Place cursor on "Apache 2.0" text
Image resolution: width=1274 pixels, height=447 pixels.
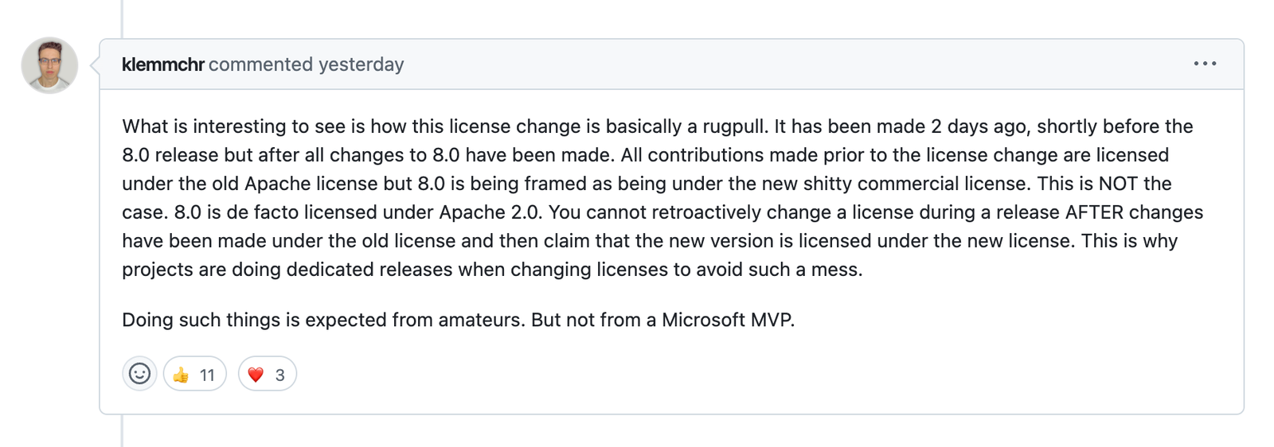[490, 212]
